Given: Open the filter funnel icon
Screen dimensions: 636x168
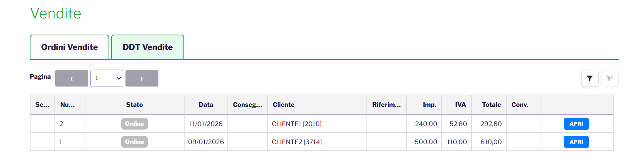Looking at the screenshot, I should coord(590,78).
